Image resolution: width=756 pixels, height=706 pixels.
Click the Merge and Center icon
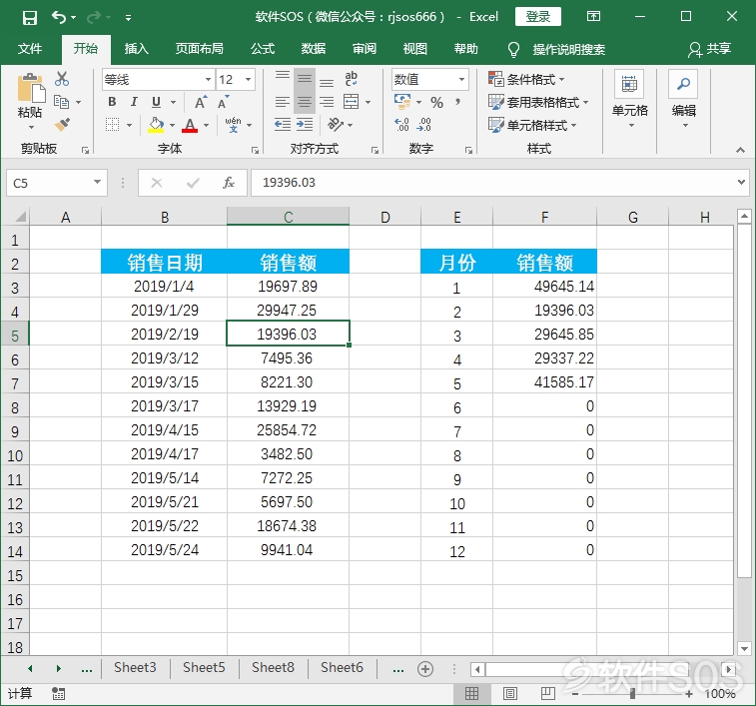click(x=351, y=102)
